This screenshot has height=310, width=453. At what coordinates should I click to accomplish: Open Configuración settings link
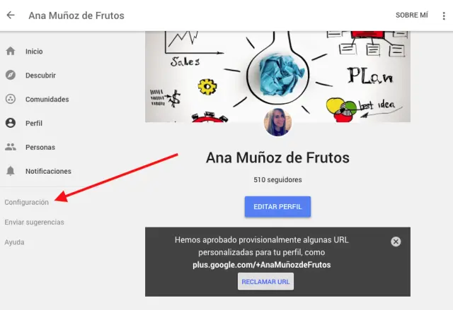pos(27,202)
